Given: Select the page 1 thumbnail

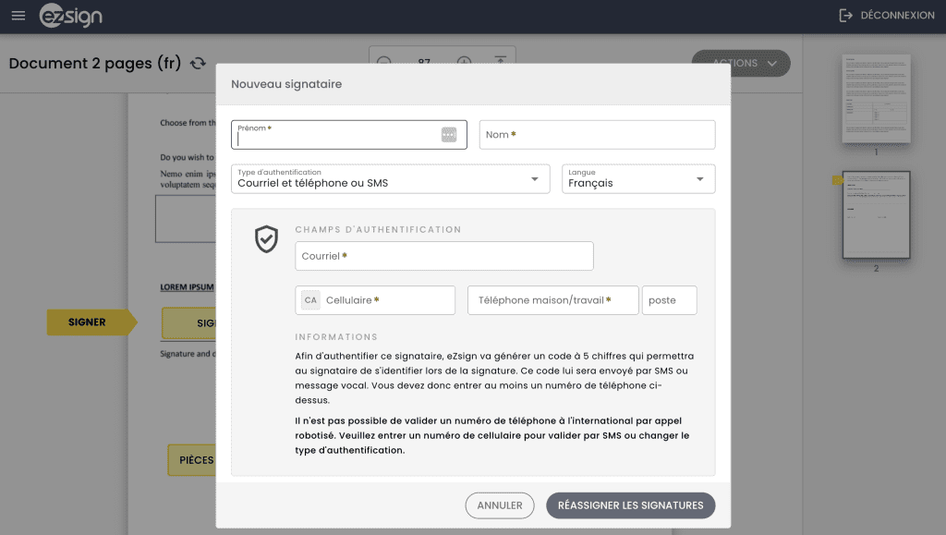Looking at the screenshot, I should coord(876,99).
